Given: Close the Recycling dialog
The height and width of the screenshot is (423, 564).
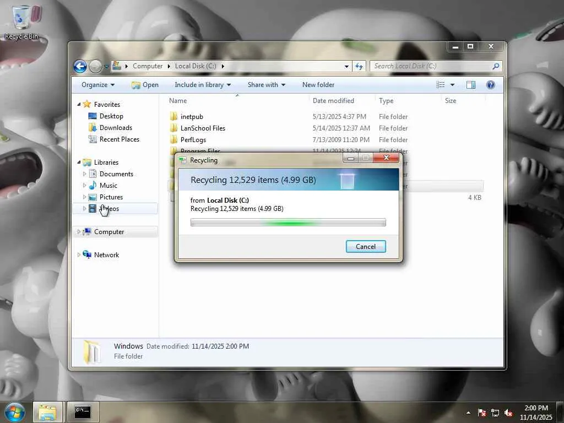Looking at the screenshot, I should click(x=386, y=158).
